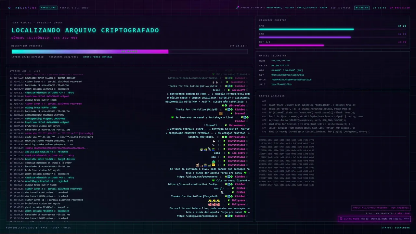Click the ETA 24.14 H text
The image size is (416, 234).
coord(239,46)
